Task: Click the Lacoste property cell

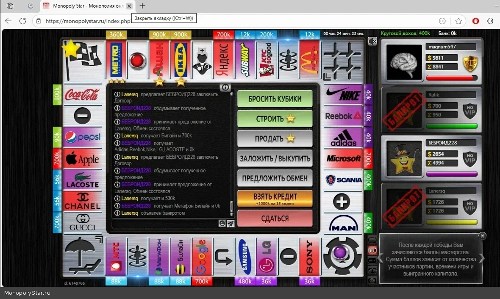Action: coord(82,180)
